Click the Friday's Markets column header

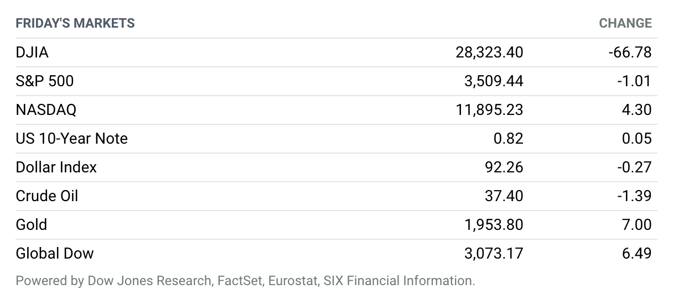[x=75, y=23]
